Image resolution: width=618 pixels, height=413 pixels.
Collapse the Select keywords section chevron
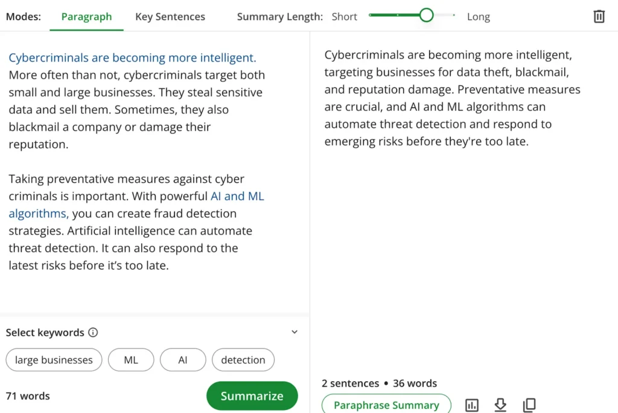click(295, 332)
